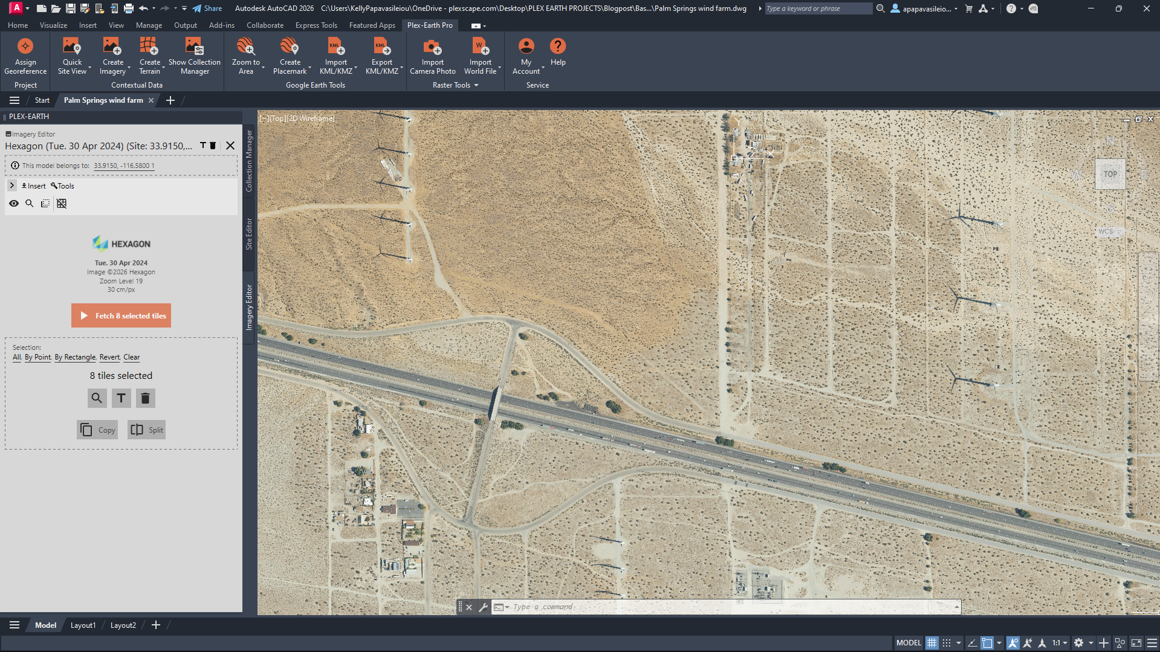Click the Save icon in the quick access toolbar

click(x=70, y=8)
